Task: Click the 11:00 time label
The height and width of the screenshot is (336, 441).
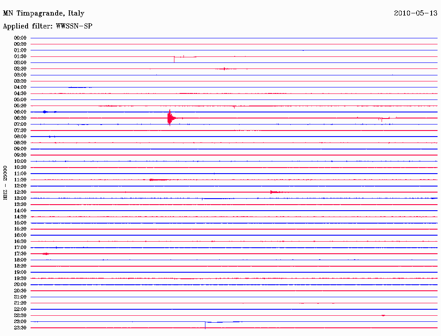Action: (x=20, y=174)
